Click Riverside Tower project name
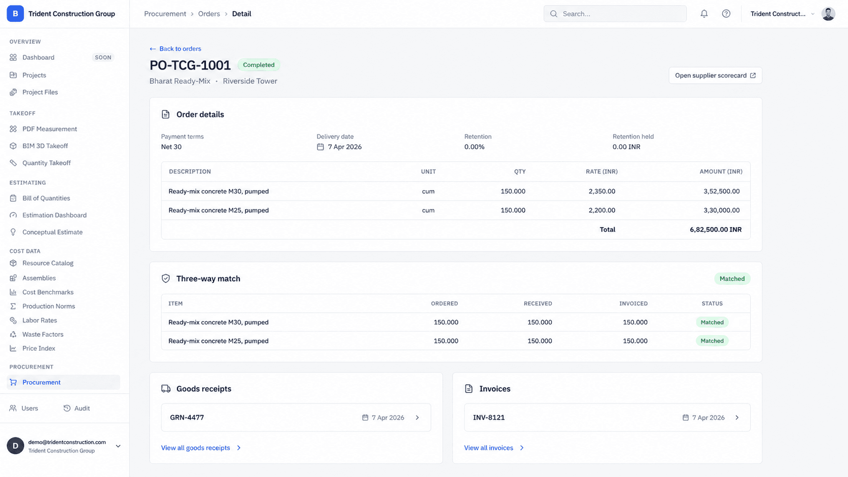The width and height of the screenshot is (848, 477). [250, 81]
